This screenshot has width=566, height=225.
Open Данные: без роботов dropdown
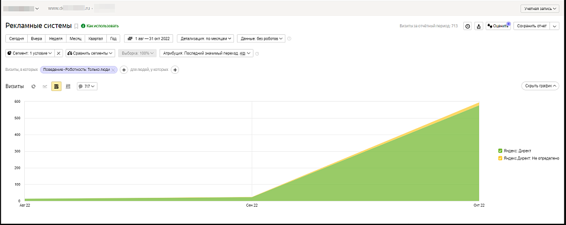click(261, 38)
